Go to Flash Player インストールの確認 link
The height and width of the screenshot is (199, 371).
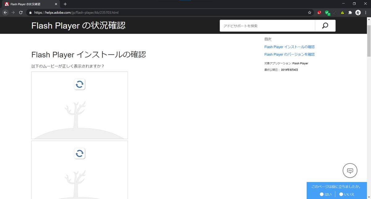coord(289,47)
